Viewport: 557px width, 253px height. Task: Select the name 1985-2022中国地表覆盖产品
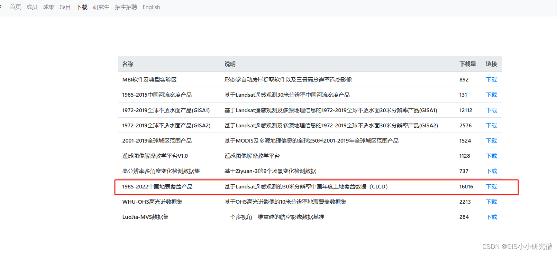coord(157,187)
